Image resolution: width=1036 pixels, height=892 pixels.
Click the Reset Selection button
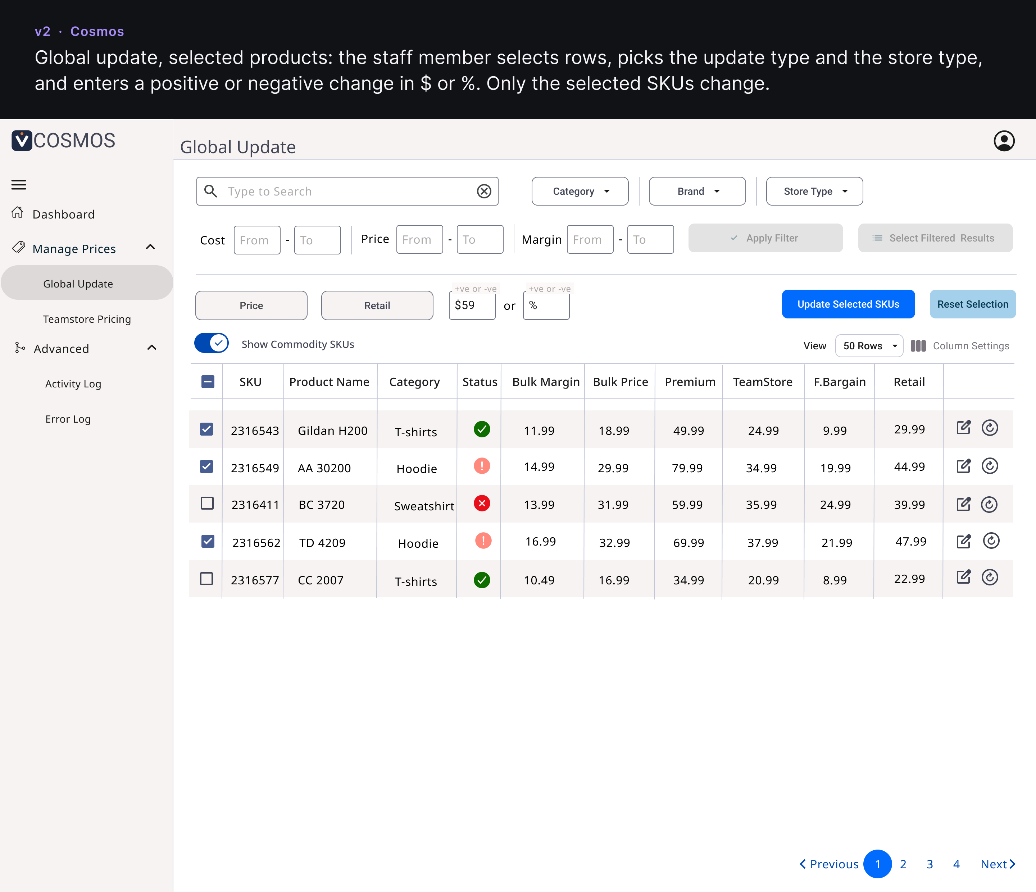tap(972, 304)
